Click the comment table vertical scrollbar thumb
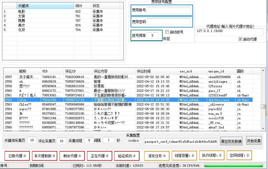Image resolution: width=268 pixels, height=169 pixels. (x=263, y=106)
